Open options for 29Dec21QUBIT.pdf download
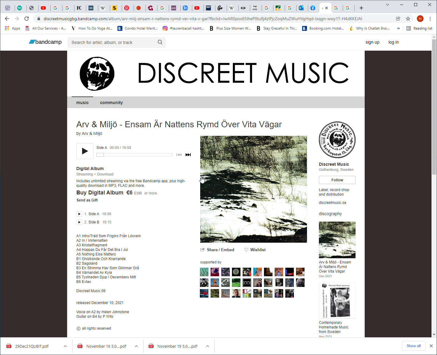The width and height of the screenshot is (437, 355). click(65, 346)
